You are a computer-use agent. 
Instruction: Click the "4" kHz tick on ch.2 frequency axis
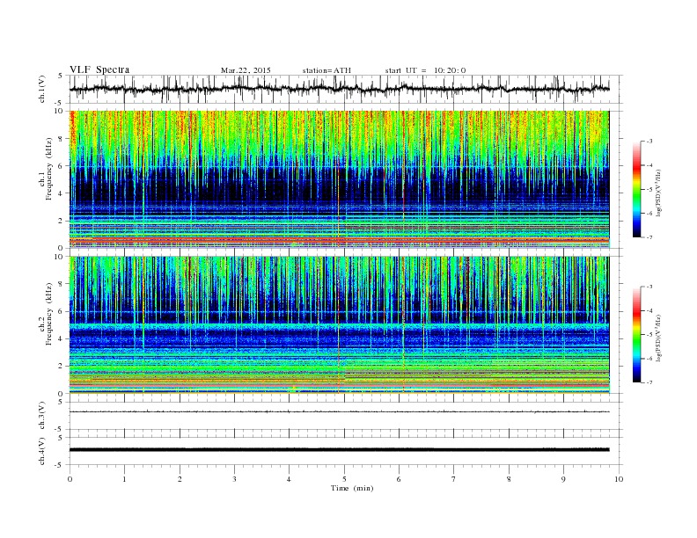pyautogui.click(x=62, y=339)
